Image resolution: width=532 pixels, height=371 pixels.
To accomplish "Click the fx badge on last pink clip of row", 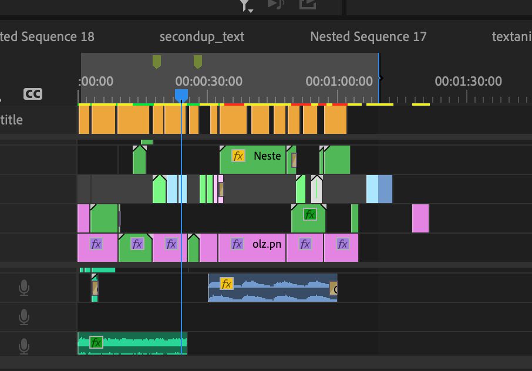I will click(343, 244).
